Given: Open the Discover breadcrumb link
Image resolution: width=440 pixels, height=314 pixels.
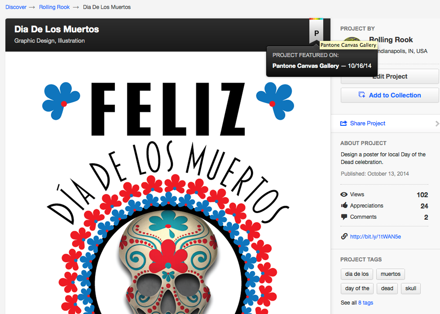Looking at the screenshot, I should [x=16, y=7].
